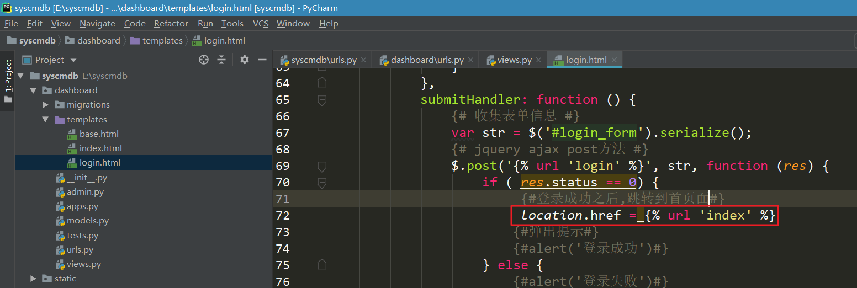Click the dashboard breadcrumb
The image size is (857, 288).
coord(92,40)
